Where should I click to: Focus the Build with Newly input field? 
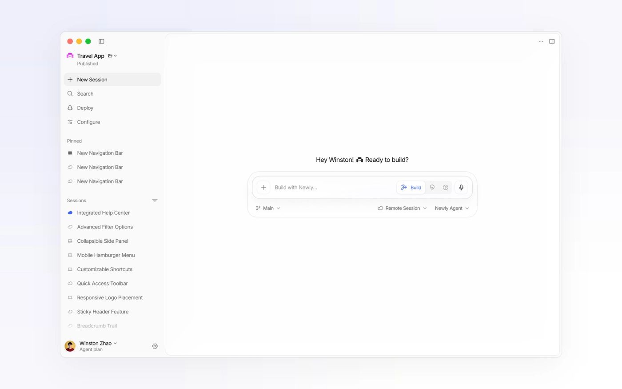point(333,188)
